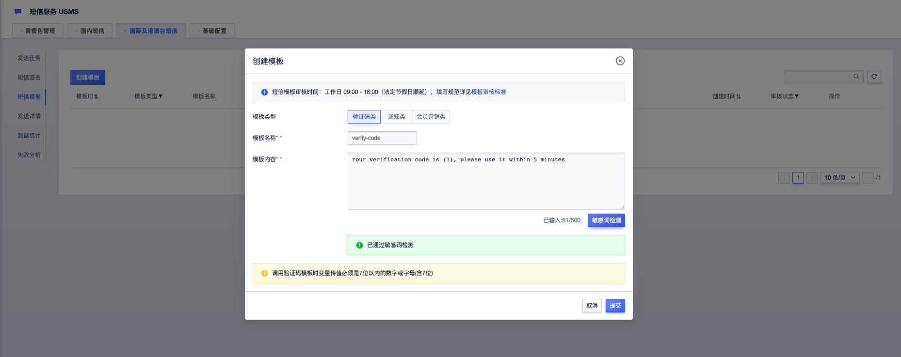The height and width of the screenshot is (357, 901).
Task: Open 模板类型 column filter
Action: [161, 97]
